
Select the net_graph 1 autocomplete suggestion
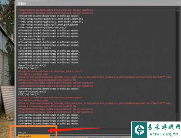click(x=34, y=136)
